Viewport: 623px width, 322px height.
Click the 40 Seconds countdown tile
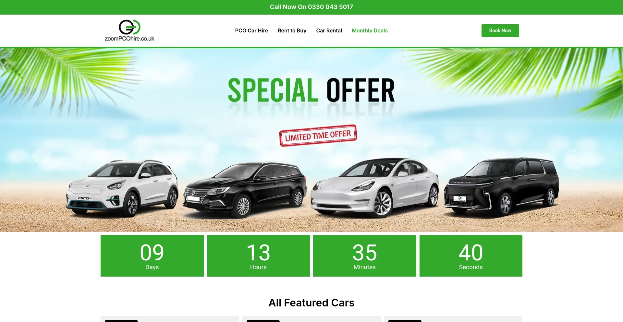[x=471, y=256]
